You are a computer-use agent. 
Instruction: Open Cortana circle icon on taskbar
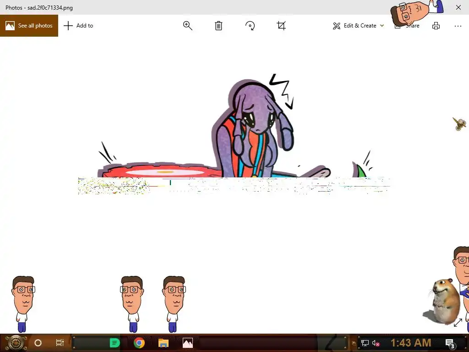pos(38,343)
